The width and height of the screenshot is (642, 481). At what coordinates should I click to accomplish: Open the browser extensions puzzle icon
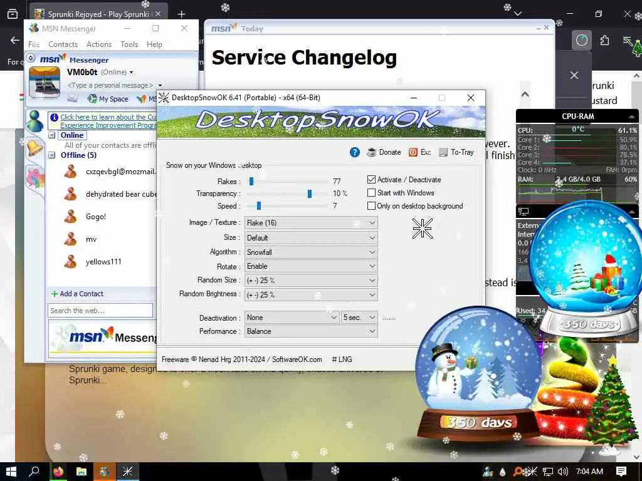point(605,40)
